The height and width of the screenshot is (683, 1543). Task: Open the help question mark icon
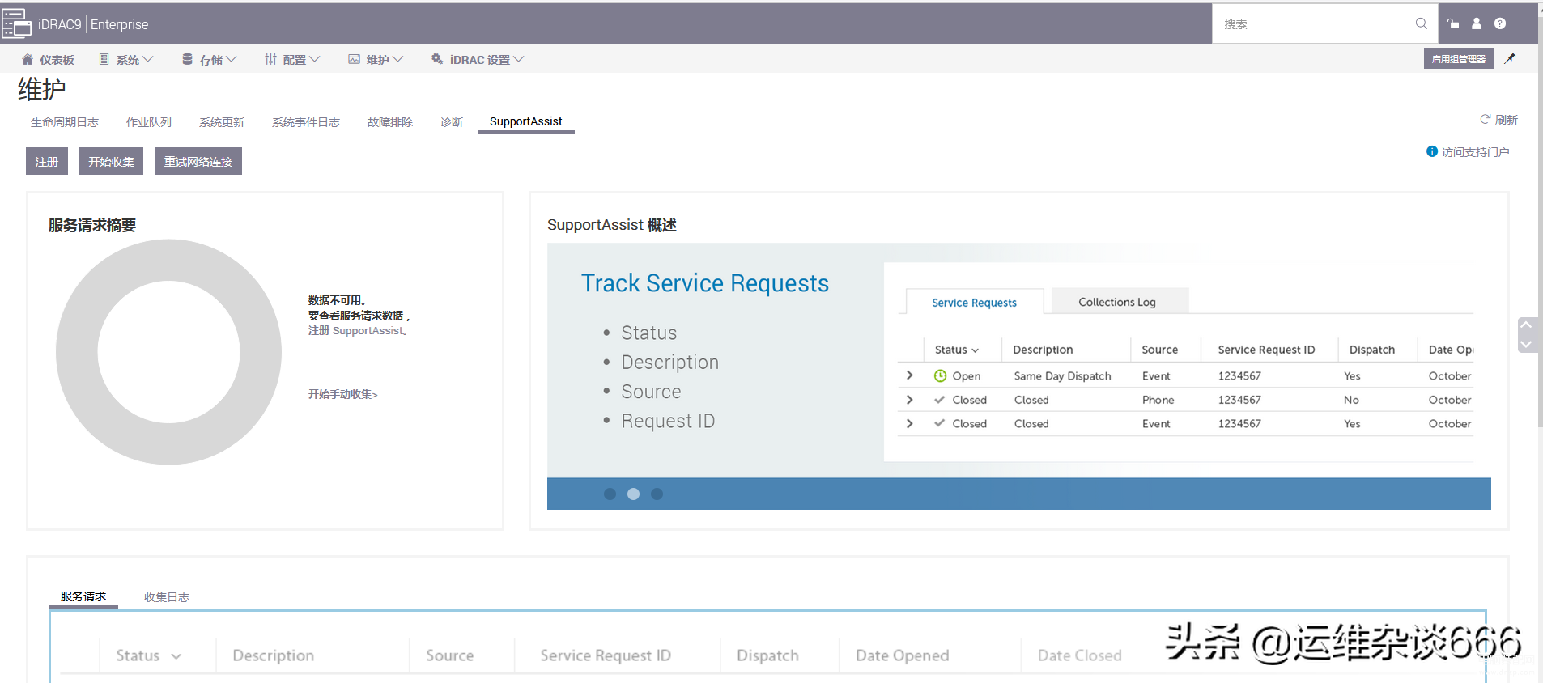[1500, 23]
